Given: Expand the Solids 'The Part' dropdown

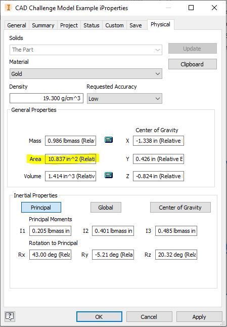Looking at the screenshot, I should 86,50.
